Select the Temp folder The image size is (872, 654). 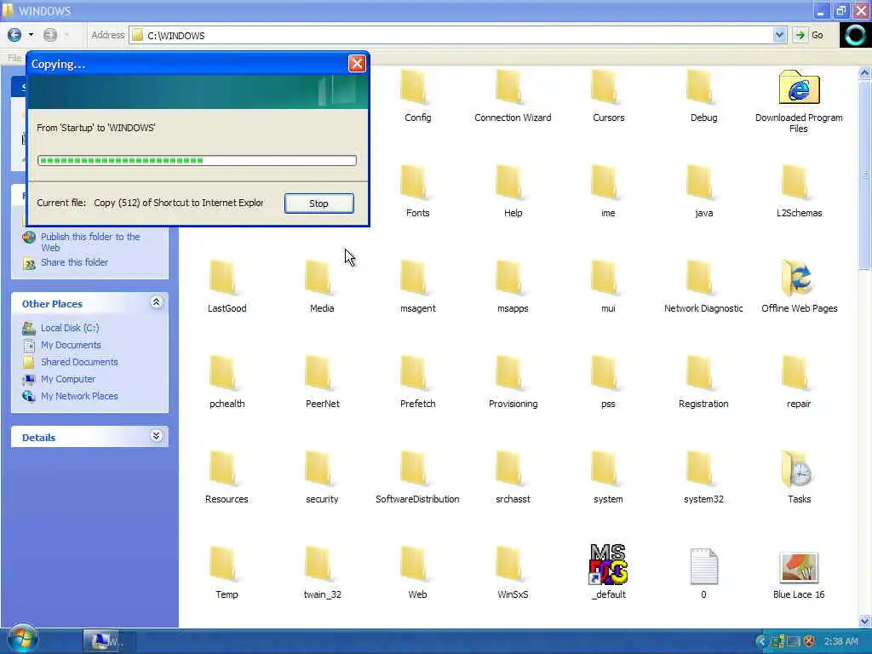coord(227,572)
